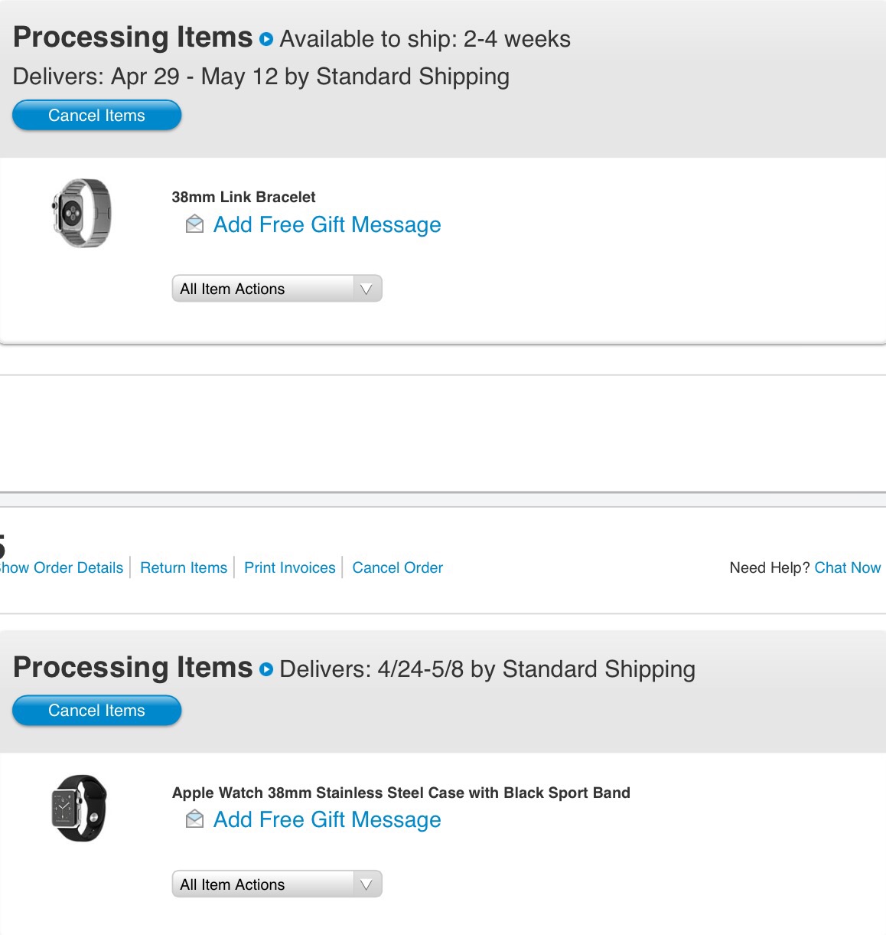Screen dimensions: 886x935
Task: Expand All Item Actions for Link Bracelet
Action: [277, 289]
